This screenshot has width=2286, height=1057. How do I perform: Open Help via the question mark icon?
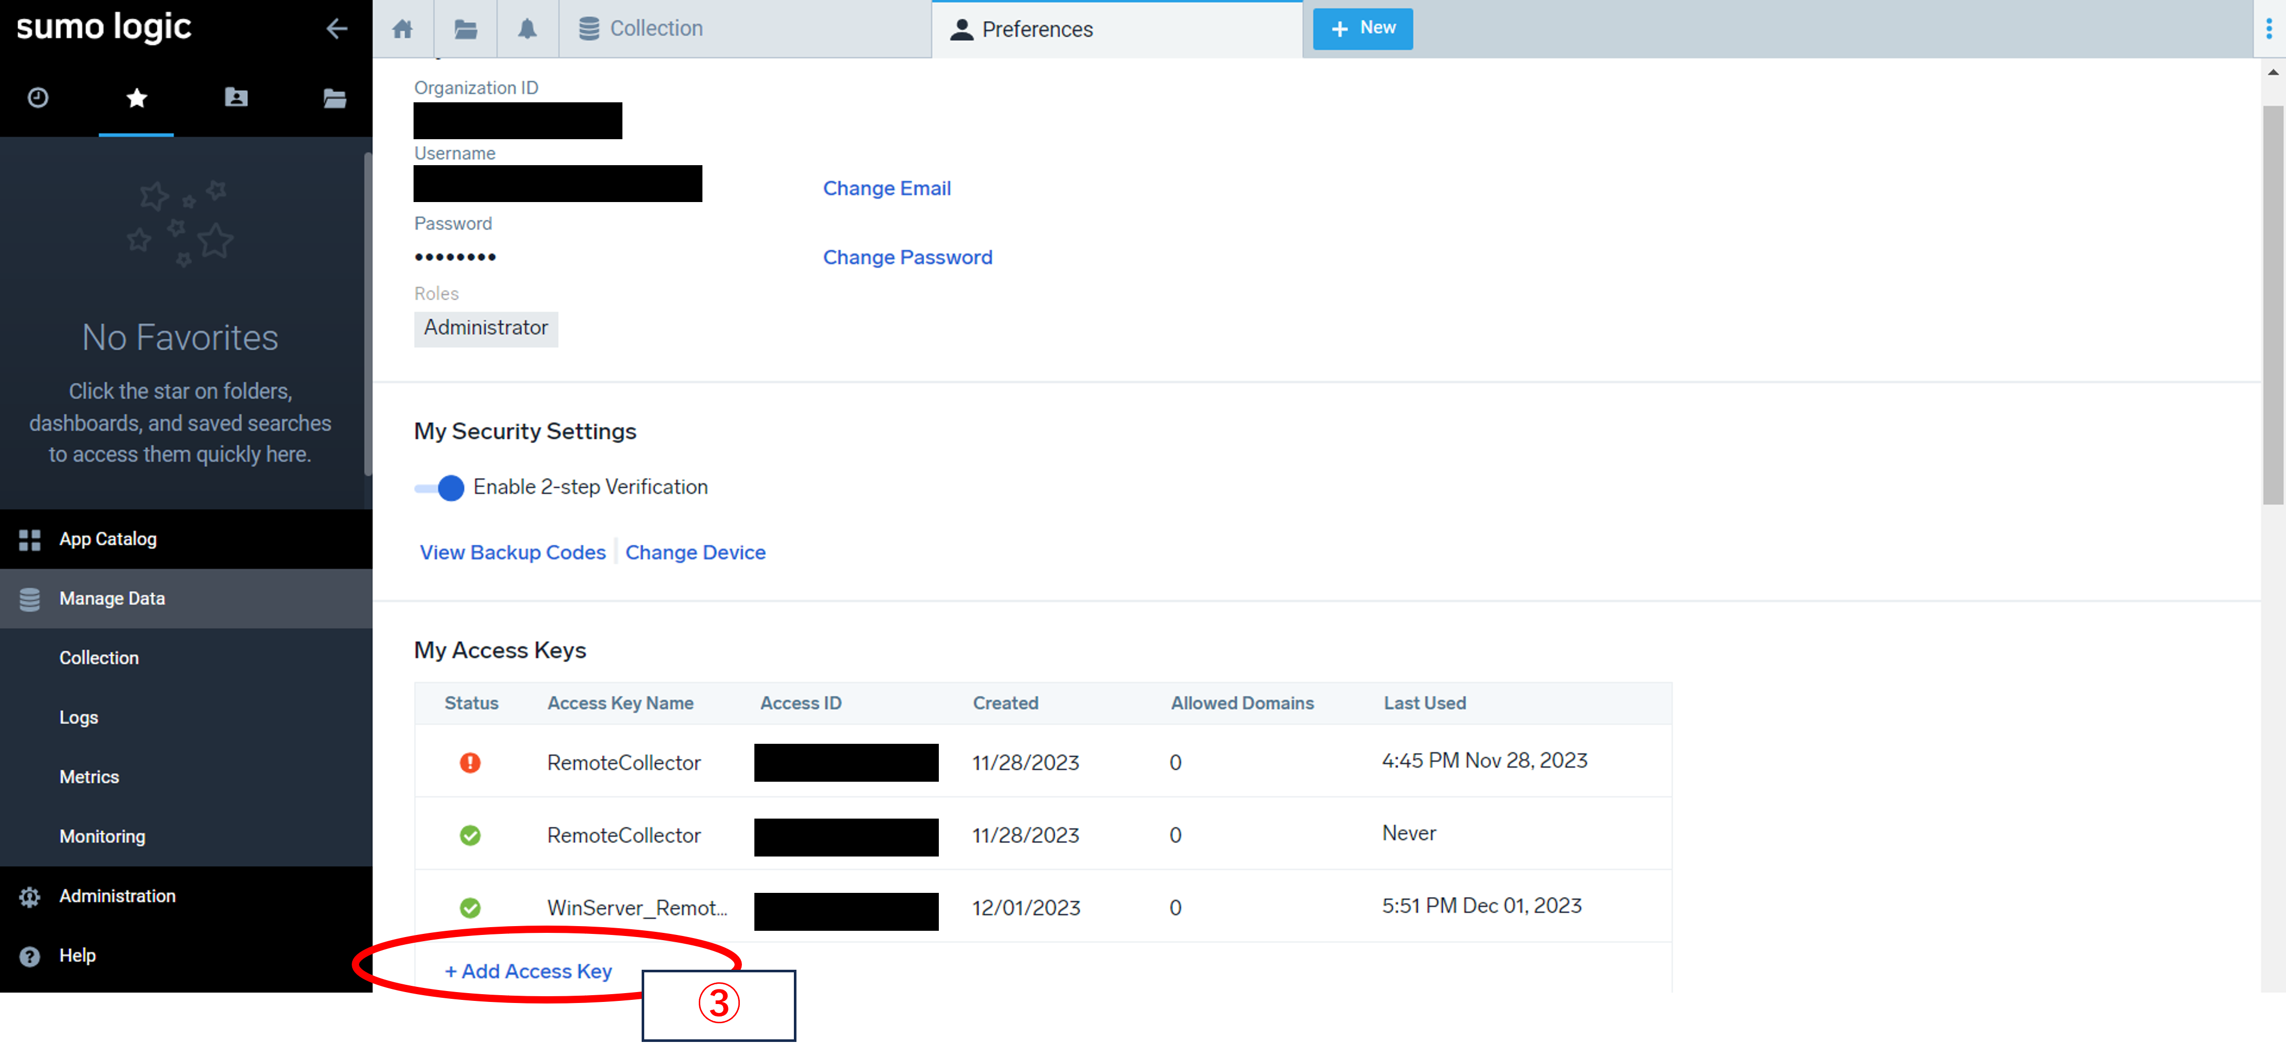(29, 955)
